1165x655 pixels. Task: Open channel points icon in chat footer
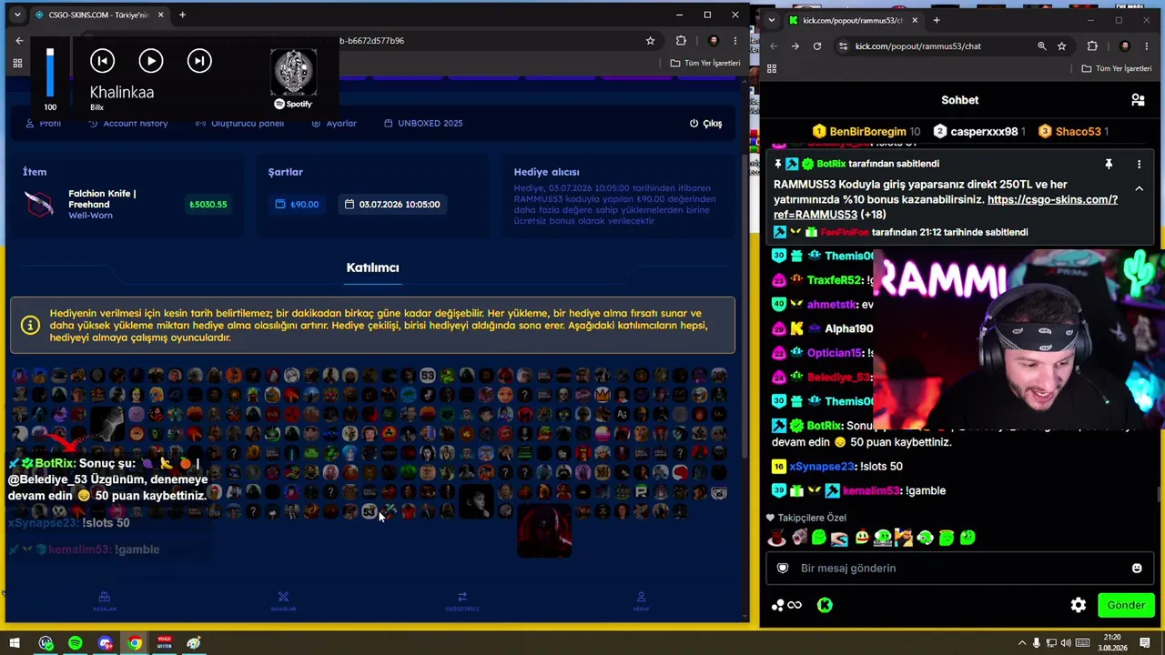point(787,605)
